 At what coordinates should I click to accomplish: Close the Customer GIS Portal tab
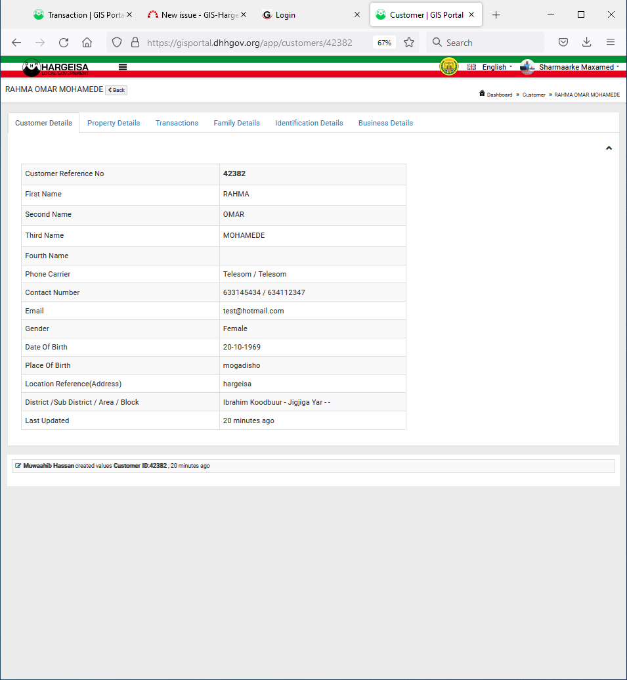[x=471, y=14]
